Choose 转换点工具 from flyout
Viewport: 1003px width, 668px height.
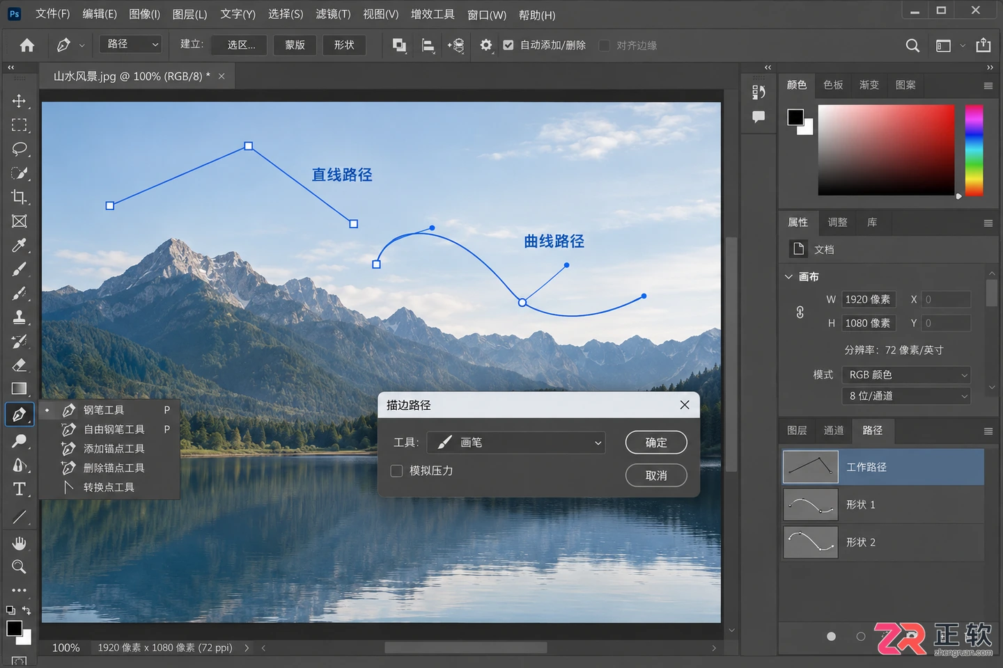point(109,487)
